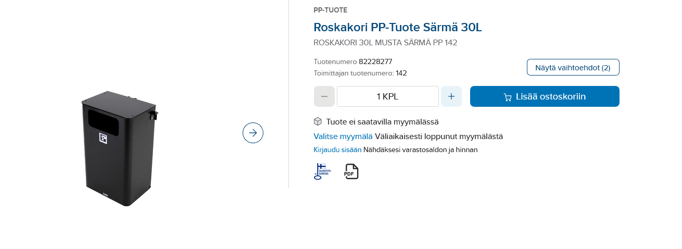Select supplier product number 142
This screenshot has width=682, height=249.
(401, 73)
